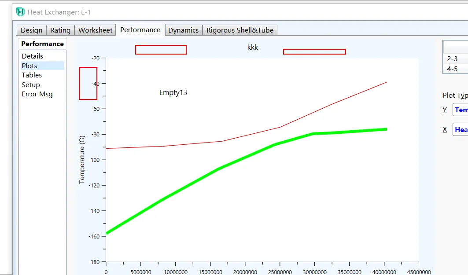Click the HYSYS icon in title bar
The image size is (468, 275).
pos(20,12)
